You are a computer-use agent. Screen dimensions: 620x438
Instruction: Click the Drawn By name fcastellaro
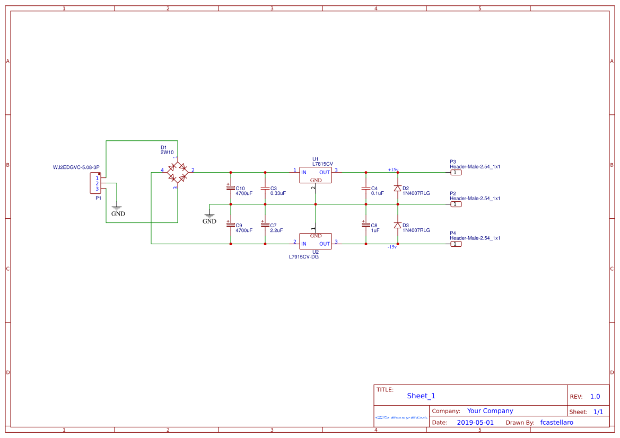coord(556,422)
